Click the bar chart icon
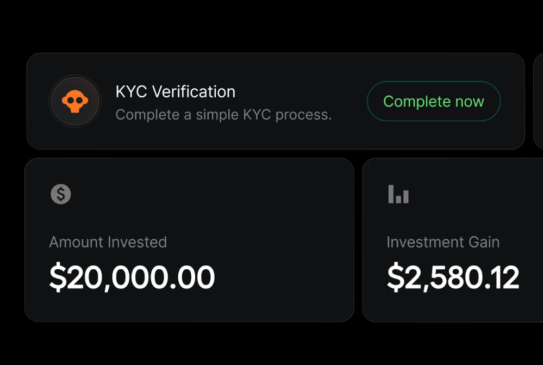 point(398,194)
